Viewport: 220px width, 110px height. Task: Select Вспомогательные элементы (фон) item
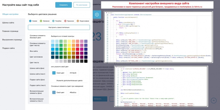click(38, 92)
